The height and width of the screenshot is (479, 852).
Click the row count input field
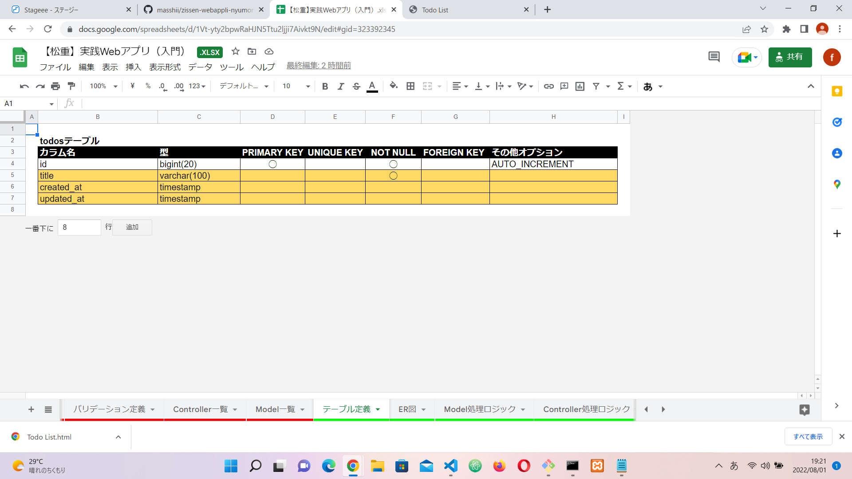pyautogui.click(x=79, y=227)
